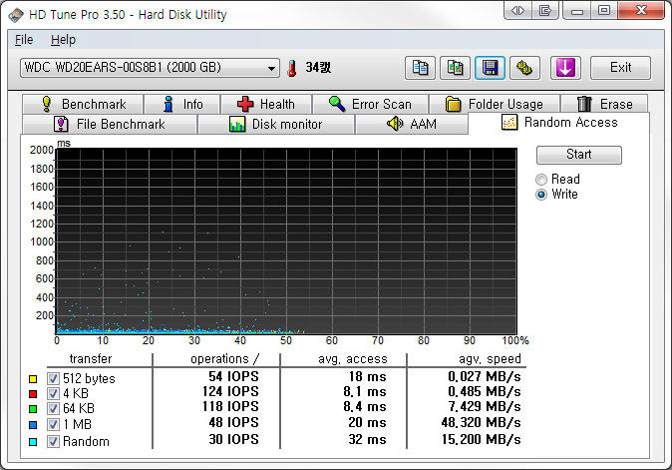This screenshot has width=672, height=470.
Task: Click the 118 IOPS value
Action: [x=230, y=406]
